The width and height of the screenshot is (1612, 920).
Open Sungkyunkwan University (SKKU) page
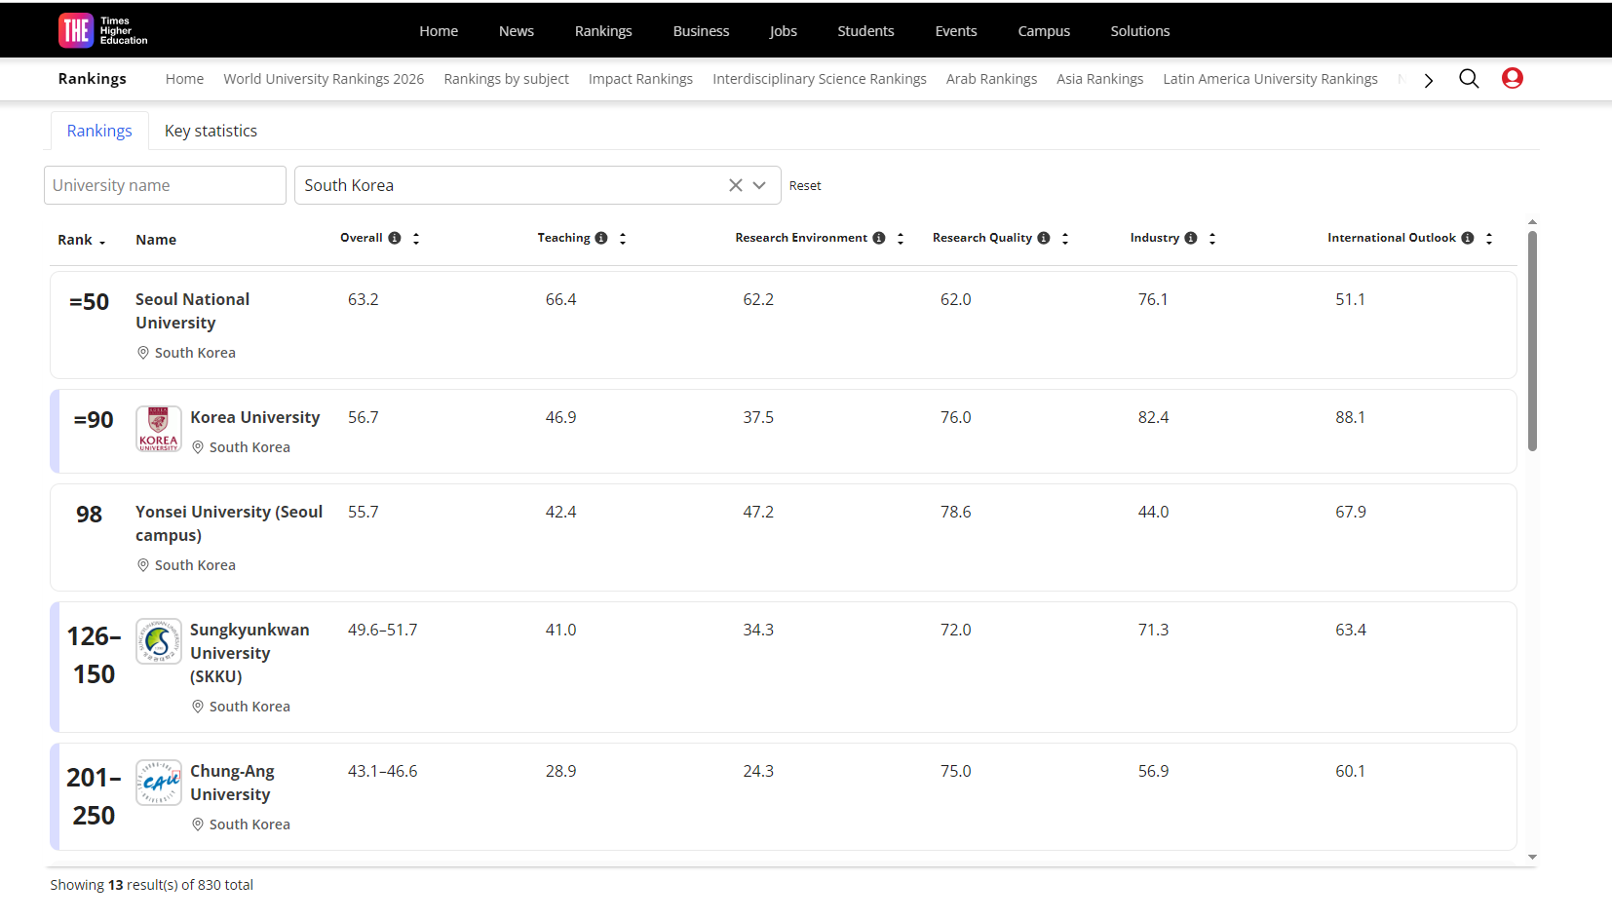point(249,653)
